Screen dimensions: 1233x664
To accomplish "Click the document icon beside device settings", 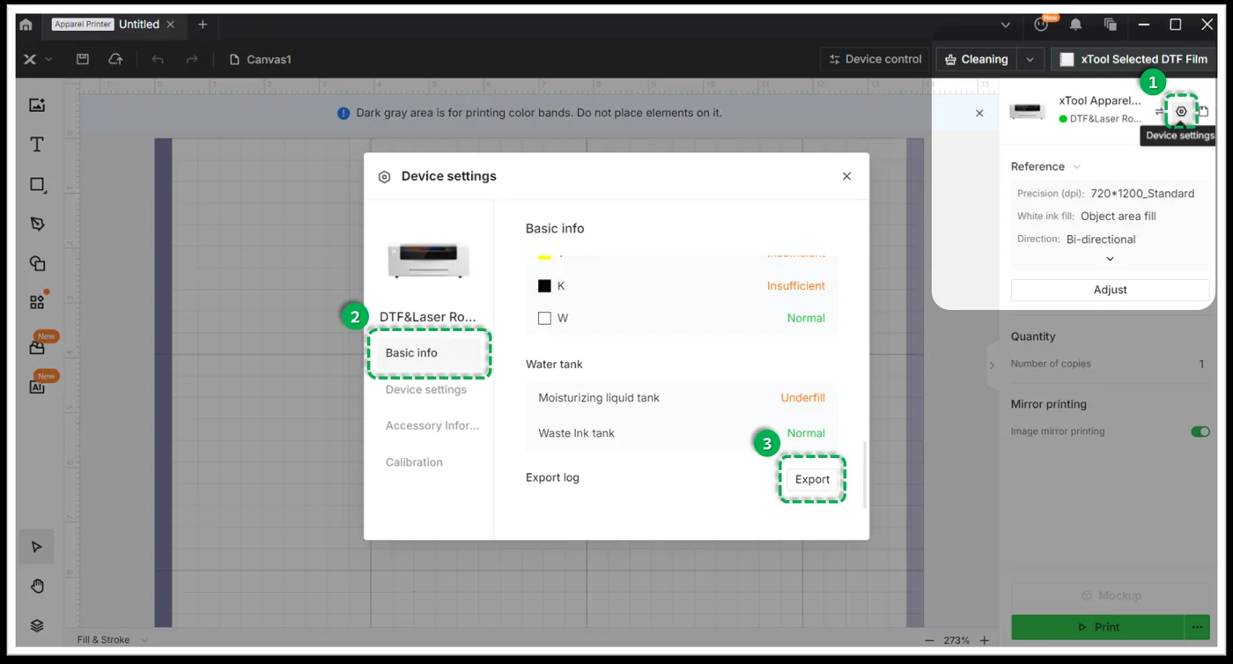I will (1203, 111).
